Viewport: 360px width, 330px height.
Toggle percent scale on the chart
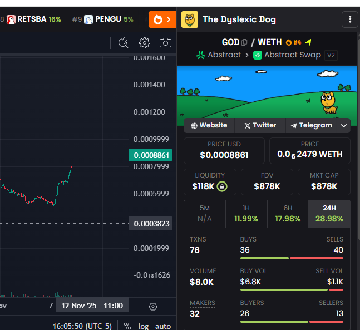point(127,326)
